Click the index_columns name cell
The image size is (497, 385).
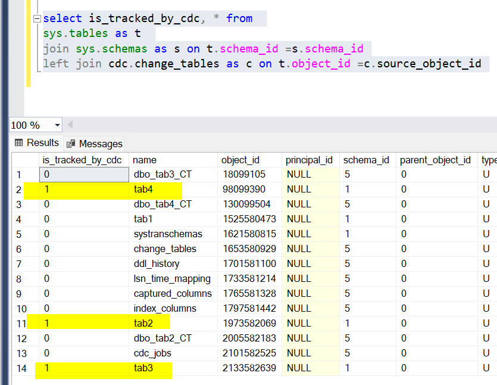click(x=173, y=309)
